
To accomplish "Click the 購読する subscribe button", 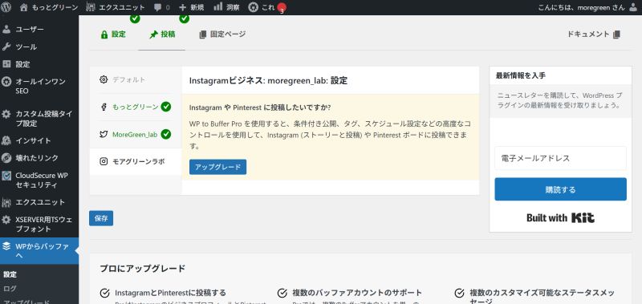I will click(x=560, y=189).
